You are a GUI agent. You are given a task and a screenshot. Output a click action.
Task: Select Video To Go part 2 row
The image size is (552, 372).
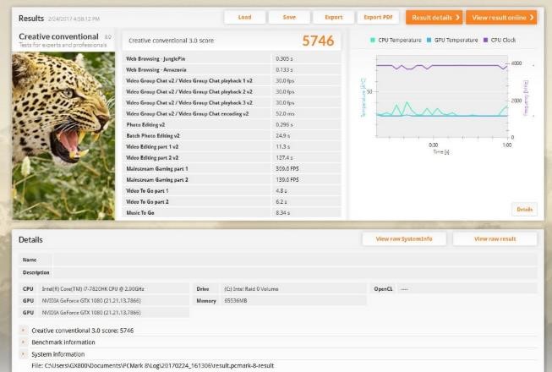click(232, 202)
